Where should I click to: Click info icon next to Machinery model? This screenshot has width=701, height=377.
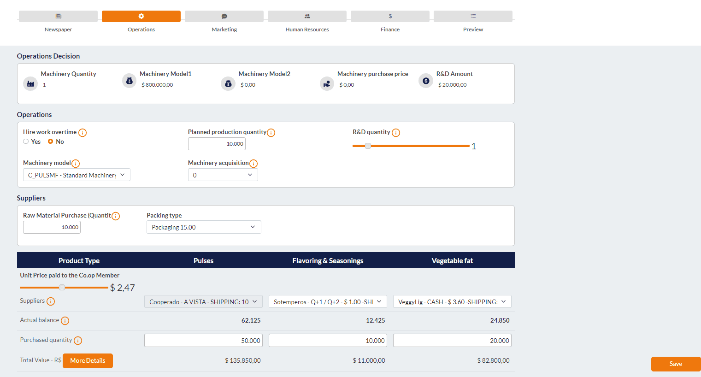pyautogui.click(x=76, y=164)
